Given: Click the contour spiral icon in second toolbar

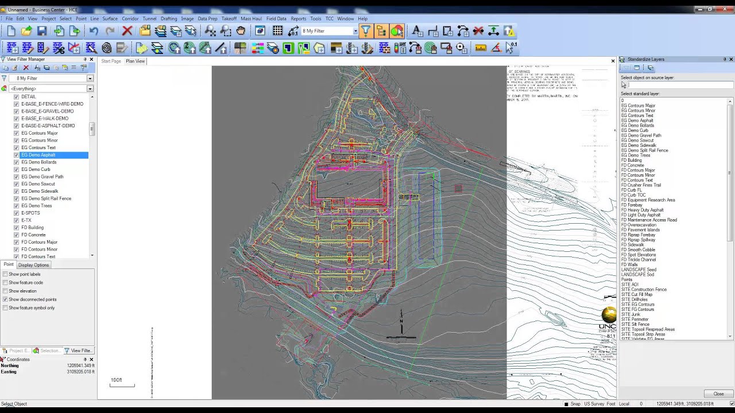Looking at the screenshot, I should pyautogui.click(x=106, y=48).
